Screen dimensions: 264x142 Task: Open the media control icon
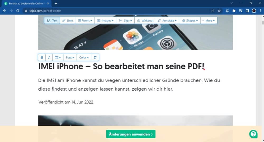(x=241, y=11)
